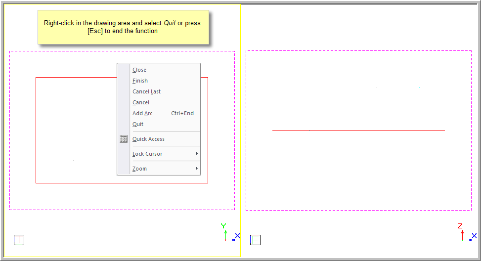Image resolution: width=481 pixels, height=261 pixels.
Task: Open the Lock Cursor menu item
Action: pyautogui.click(x=147, y=154)
